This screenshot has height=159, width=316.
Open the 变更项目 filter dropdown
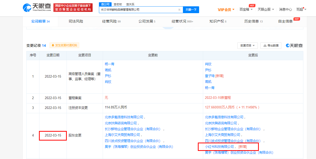(247, 46)
